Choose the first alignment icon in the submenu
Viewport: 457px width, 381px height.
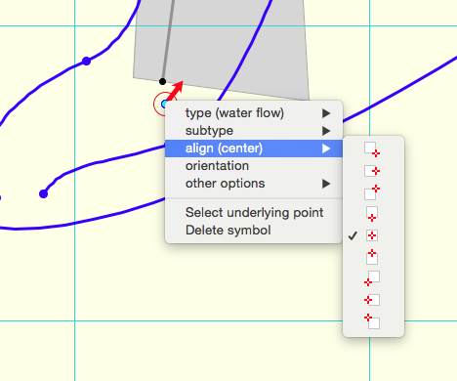point(372,149)
